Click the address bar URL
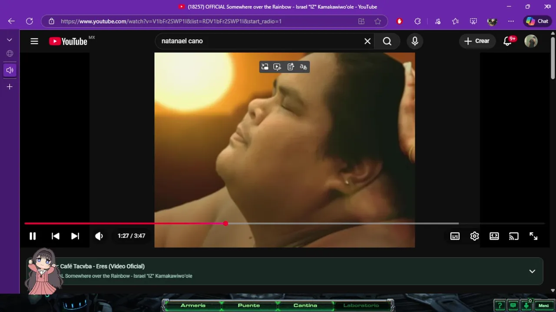Image resolution: width=556 pixels, height=312 pixels. click(x=171, y=21)
